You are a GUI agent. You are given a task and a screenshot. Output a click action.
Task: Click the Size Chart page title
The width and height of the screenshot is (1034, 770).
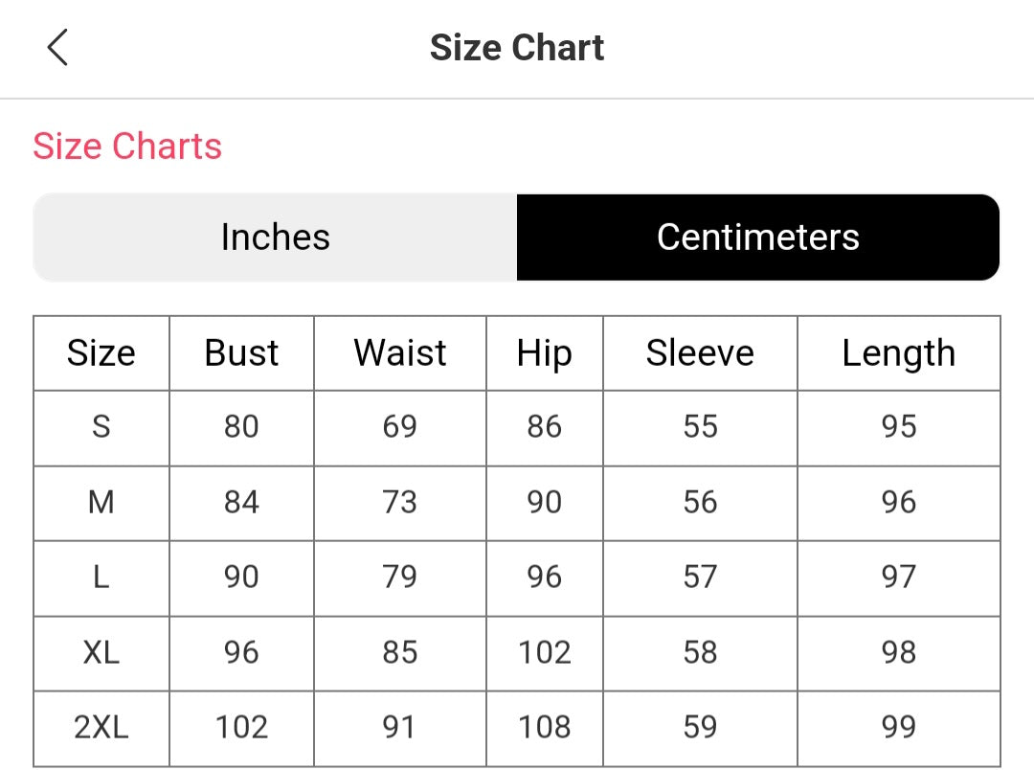[517, 48]
